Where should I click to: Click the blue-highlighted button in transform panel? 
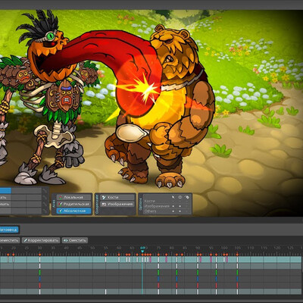(5, 191)
